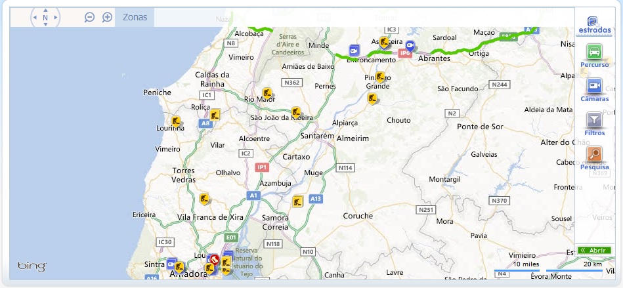
Task: Click the Ericeira town label
Action: 144,215
